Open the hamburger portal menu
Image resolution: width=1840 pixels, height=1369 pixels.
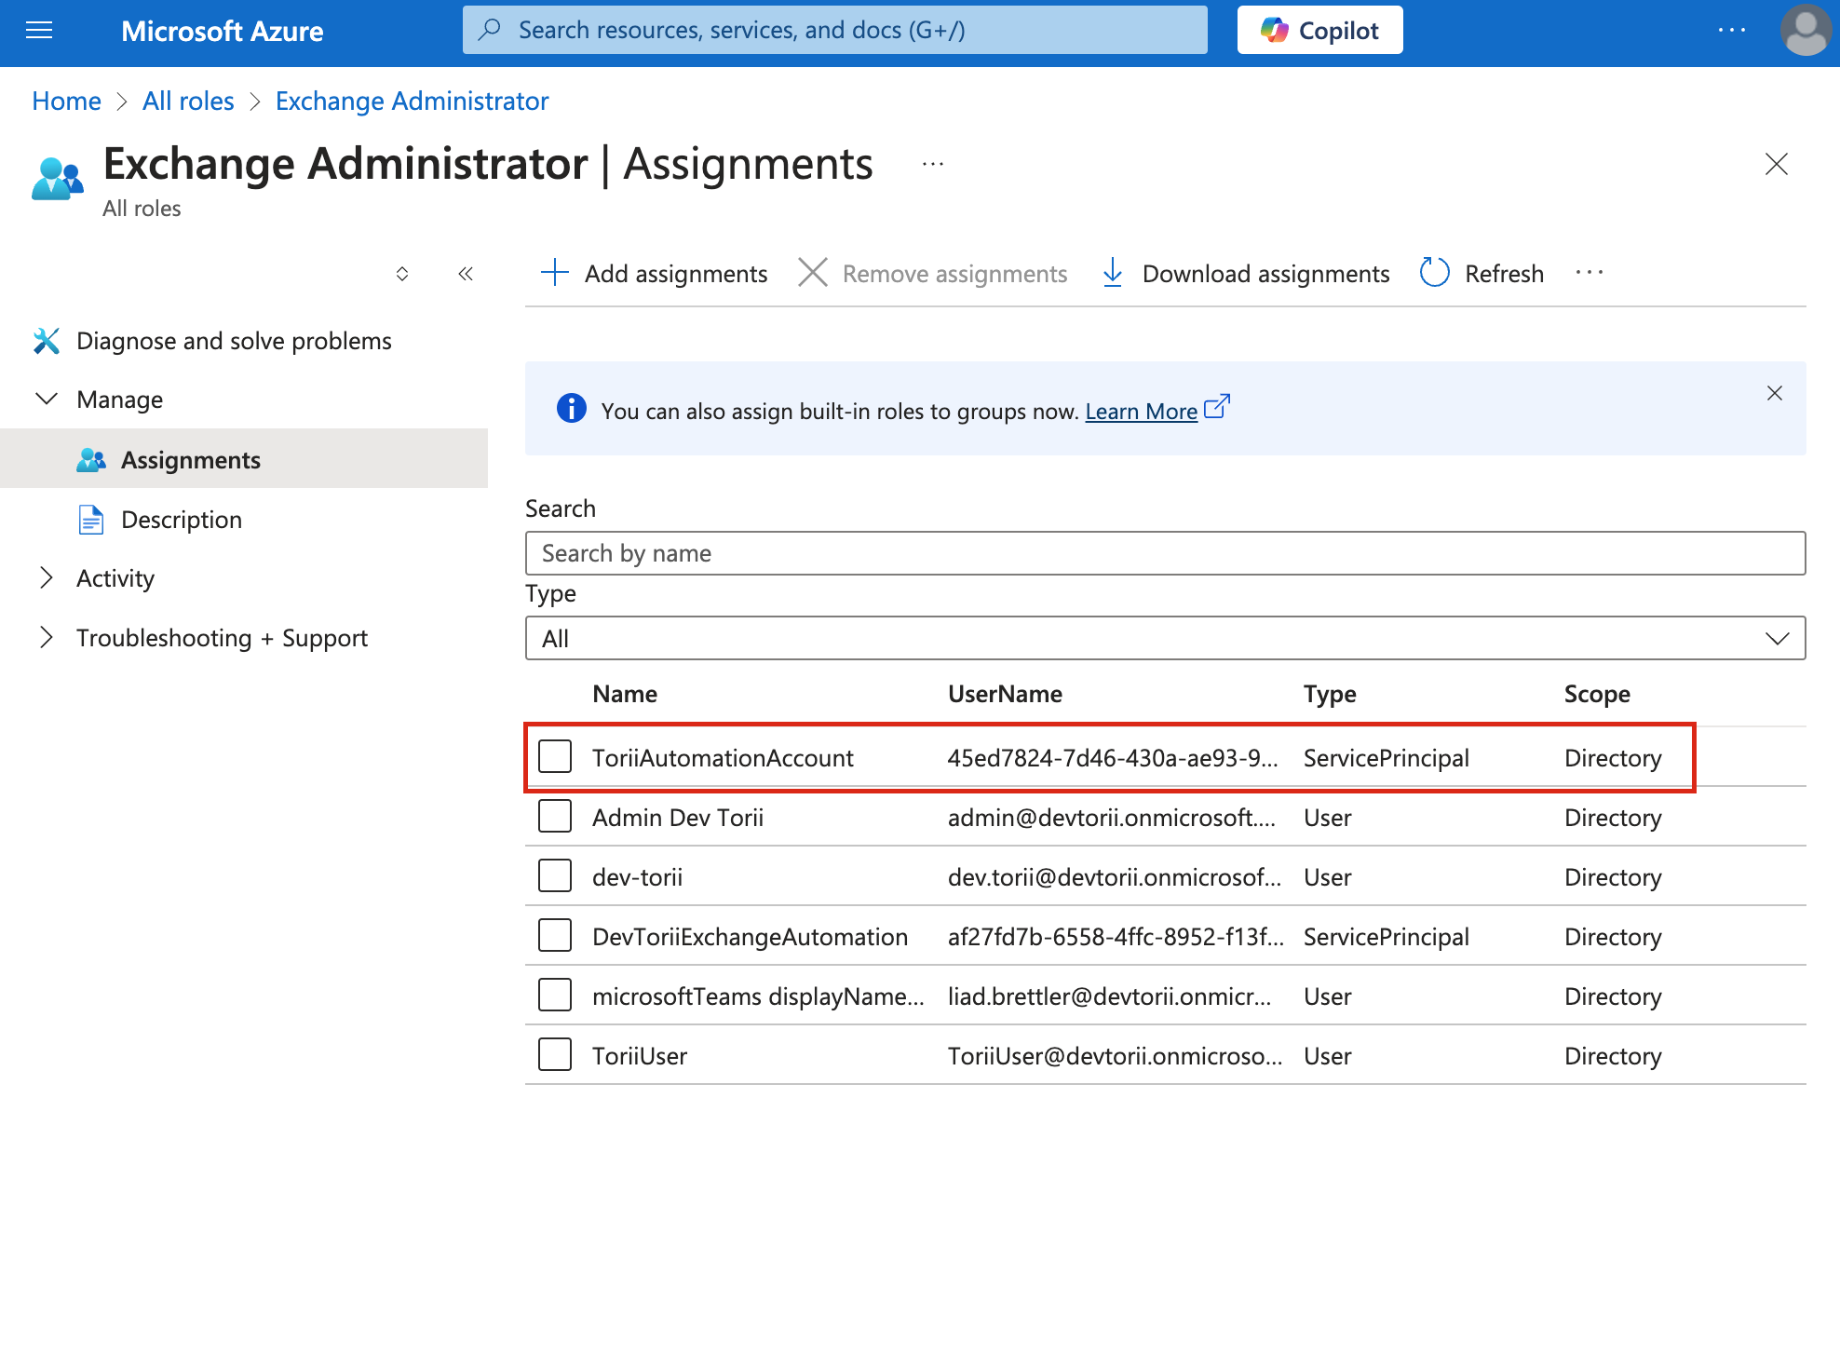click(39, 31)
